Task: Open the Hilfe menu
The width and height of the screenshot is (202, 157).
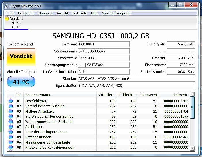Action: pos(95,13)
